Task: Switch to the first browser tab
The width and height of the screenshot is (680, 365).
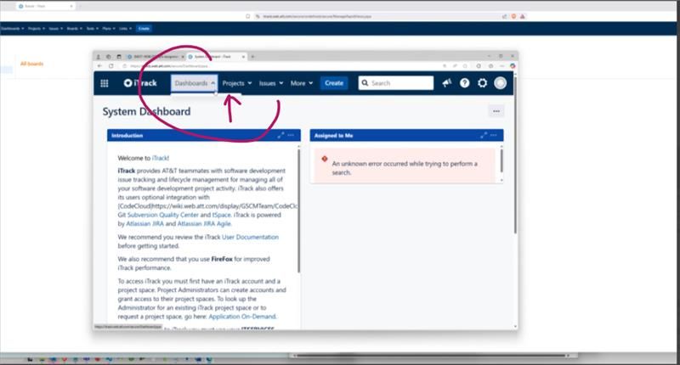Action: click(x=156, y=57)
